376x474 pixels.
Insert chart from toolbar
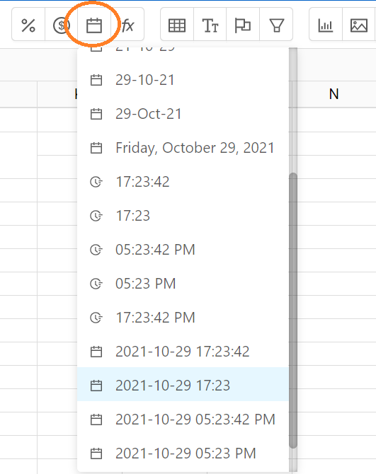coord(326,25)
